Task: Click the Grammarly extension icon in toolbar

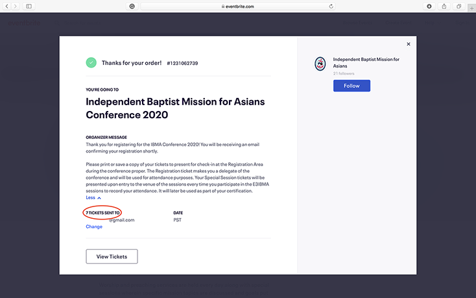Action: click(132, 6)
